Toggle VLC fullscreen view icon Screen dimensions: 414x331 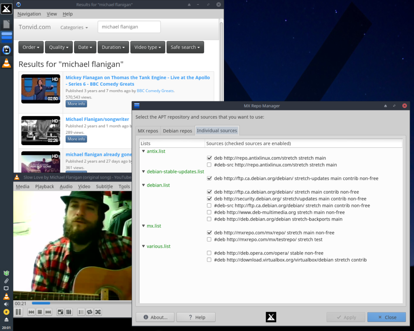coord(61,312)
